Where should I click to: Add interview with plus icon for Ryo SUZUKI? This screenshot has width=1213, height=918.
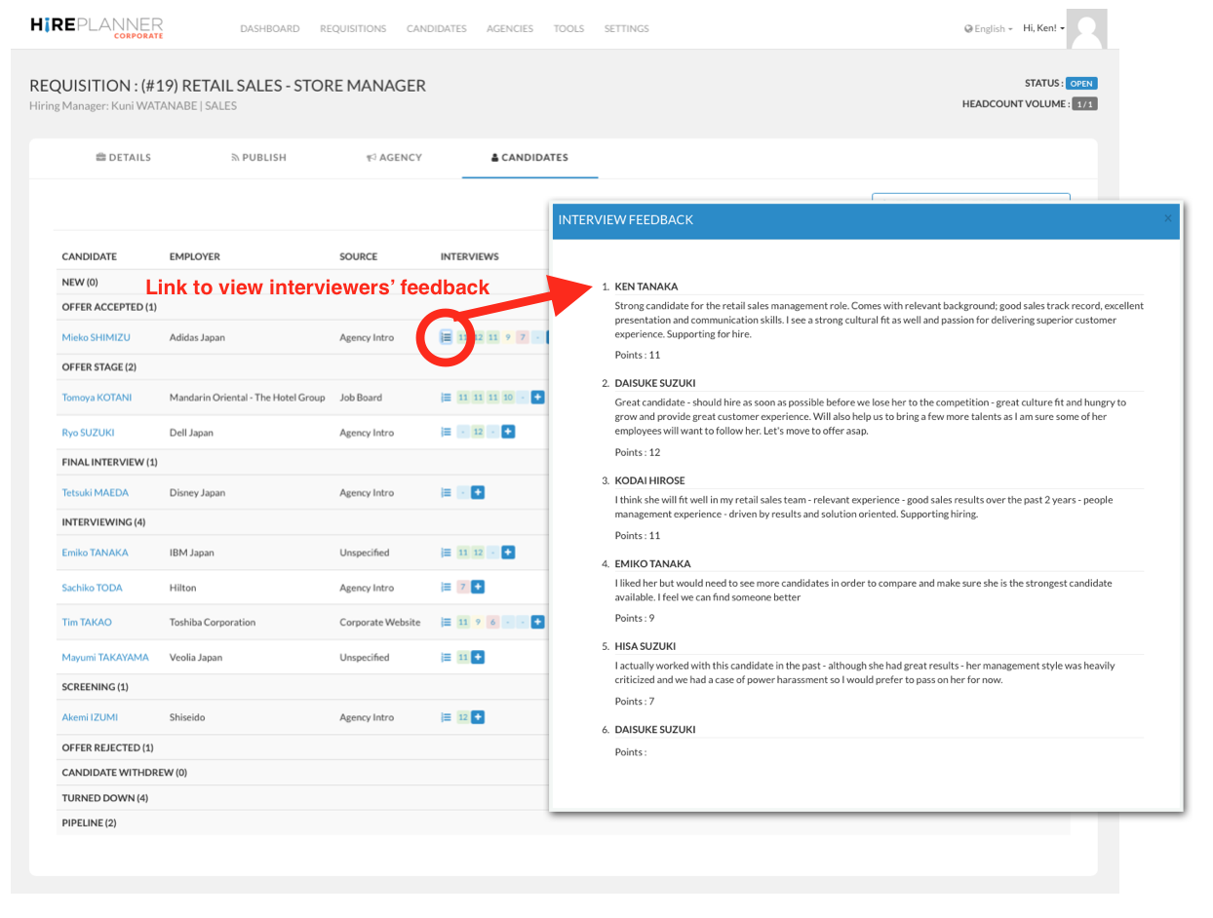pyautogui.click(x=508, y=432)
